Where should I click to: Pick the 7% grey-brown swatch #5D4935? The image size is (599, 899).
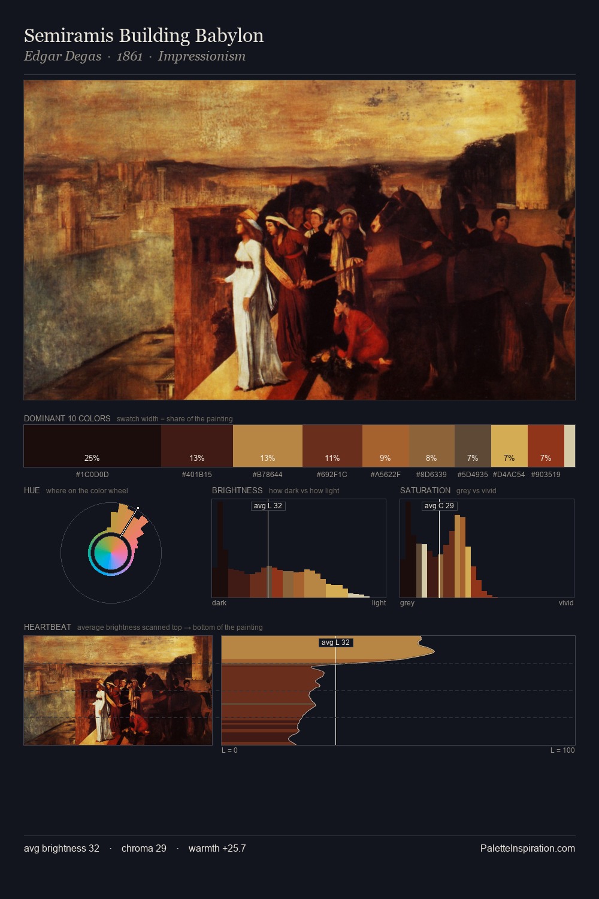(473, 446)
